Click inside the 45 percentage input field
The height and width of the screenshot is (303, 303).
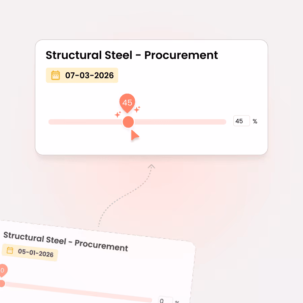coord(241,121)
